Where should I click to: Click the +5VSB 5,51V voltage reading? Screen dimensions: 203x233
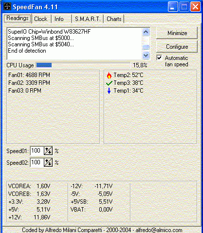pos(92,202)
